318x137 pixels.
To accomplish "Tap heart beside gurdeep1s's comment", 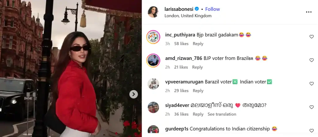I will point(311,131).
